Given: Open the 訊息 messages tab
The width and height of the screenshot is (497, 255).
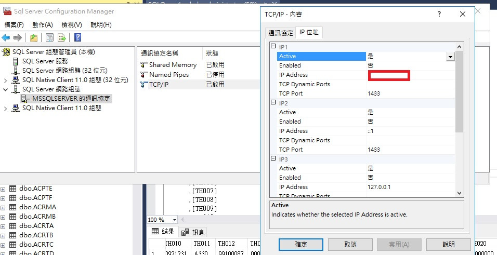Looking at the screenshot, I should click(x=193, y=232).
